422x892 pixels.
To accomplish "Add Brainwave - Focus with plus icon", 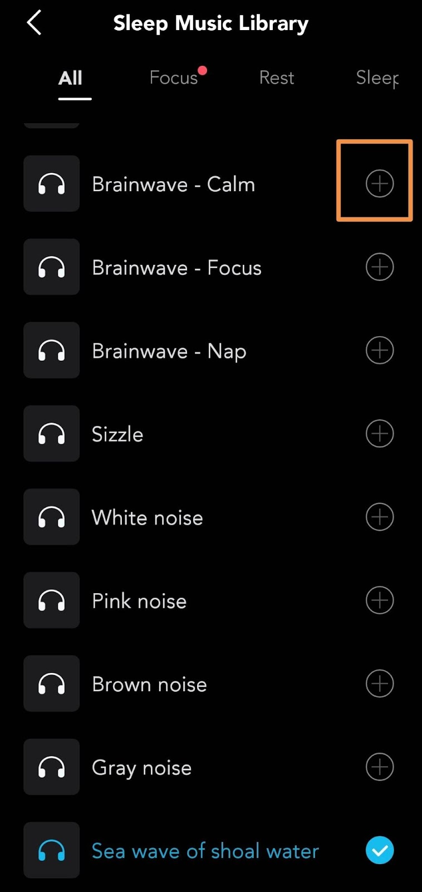I will coord(380,267).
